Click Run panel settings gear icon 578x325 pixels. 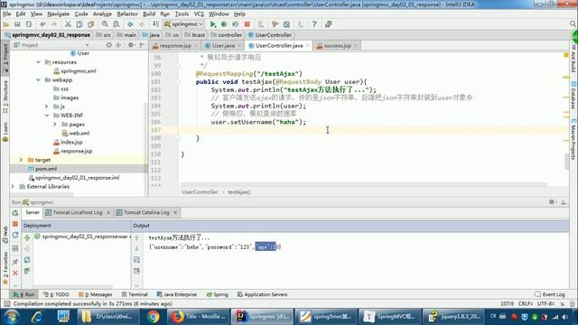tap(552, 202)
